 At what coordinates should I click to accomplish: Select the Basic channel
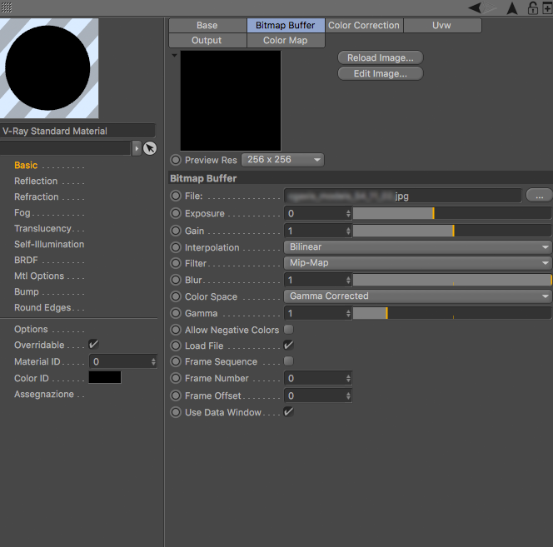[26, 165]
